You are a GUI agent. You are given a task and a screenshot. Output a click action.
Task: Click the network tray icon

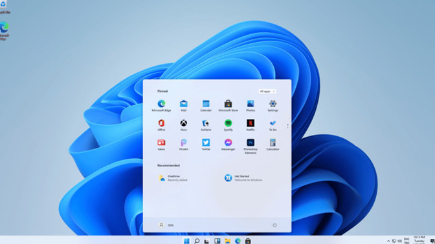point(394,241)
